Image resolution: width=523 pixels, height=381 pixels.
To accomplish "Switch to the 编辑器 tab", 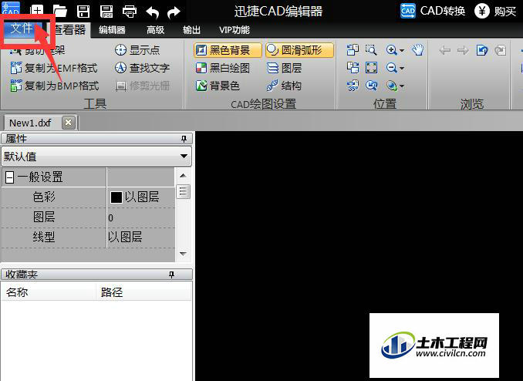I will coord(112,30).
